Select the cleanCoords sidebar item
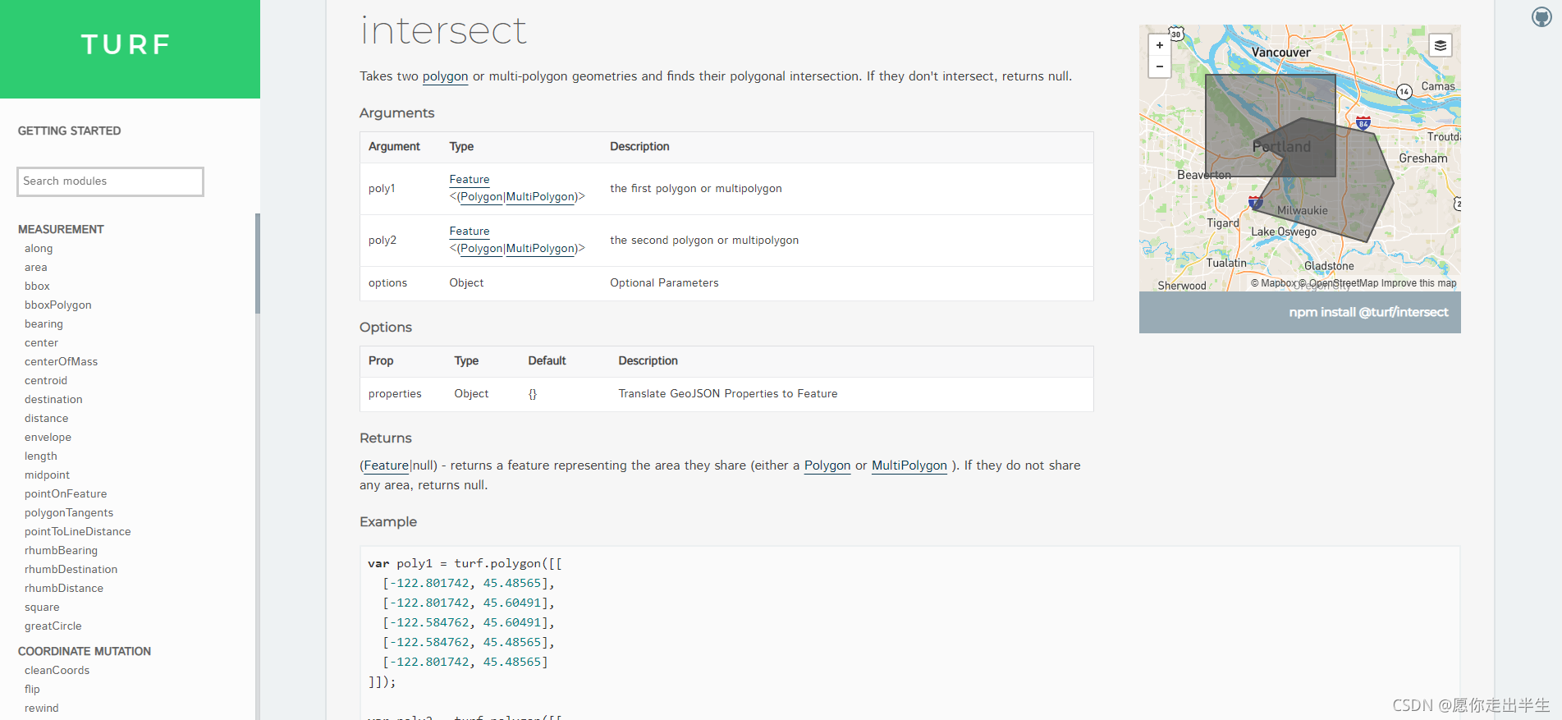Viewport: 1562px width, 720px height. click(57, 670)
